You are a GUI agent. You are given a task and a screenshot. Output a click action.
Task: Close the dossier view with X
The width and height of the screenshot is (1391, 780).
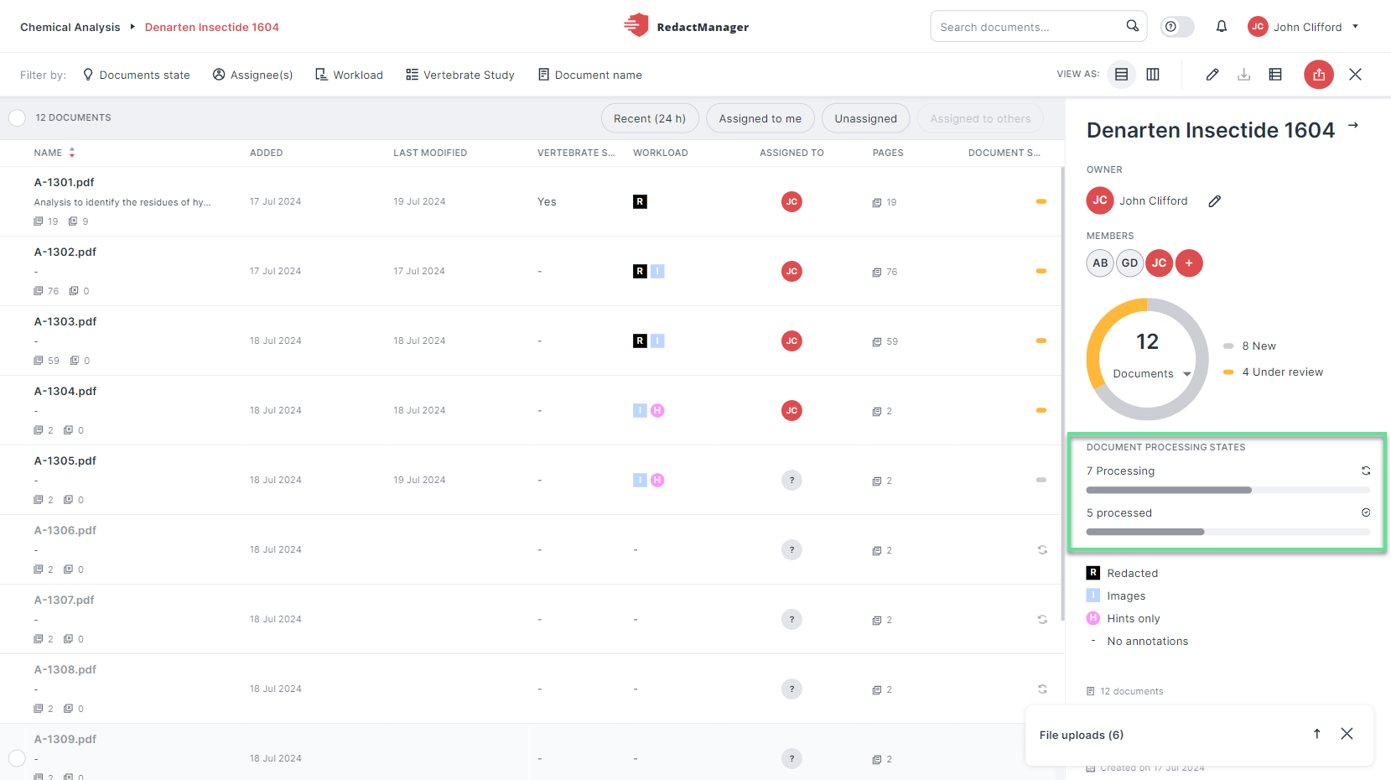pos(1355,75)
